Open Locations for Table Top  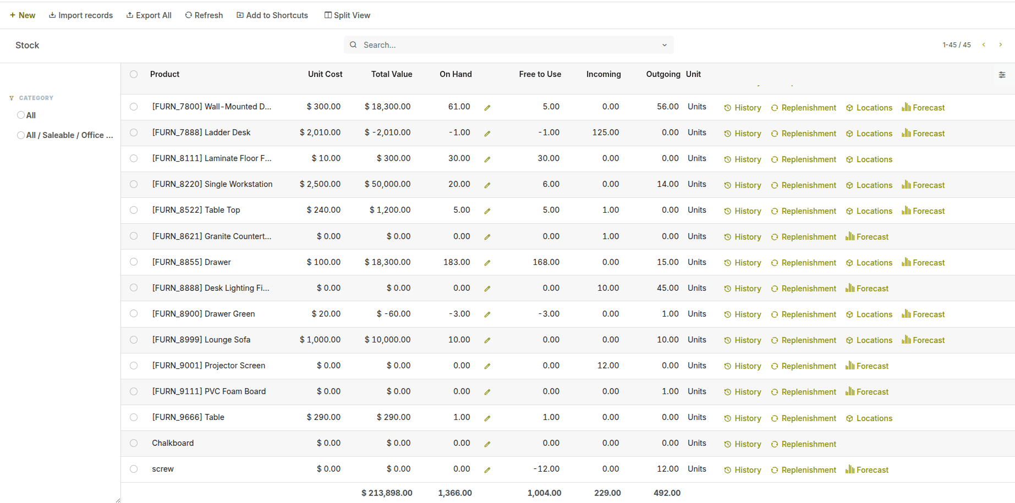tap(869, 211)
